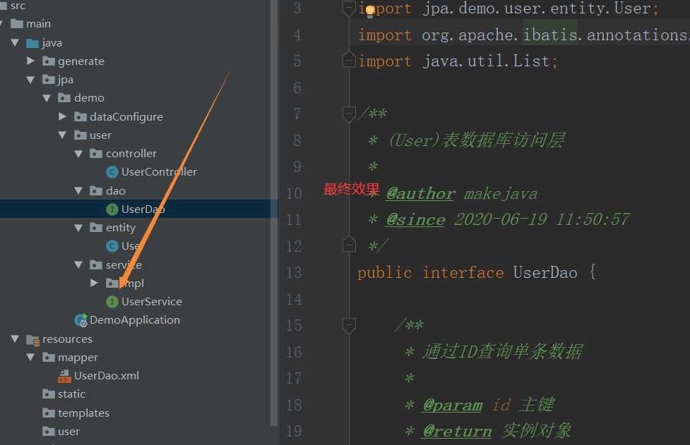Click the generate package folder icon
The height and width of the screenshot is (445, 690).
[49, 61]
